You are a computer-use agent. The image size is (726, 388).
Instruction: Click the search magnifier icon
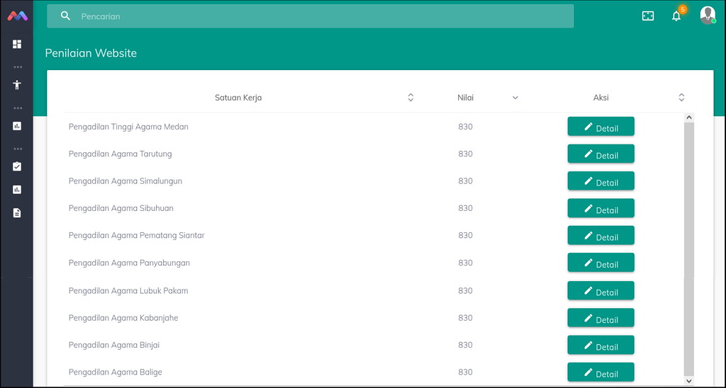coord(66,16)
